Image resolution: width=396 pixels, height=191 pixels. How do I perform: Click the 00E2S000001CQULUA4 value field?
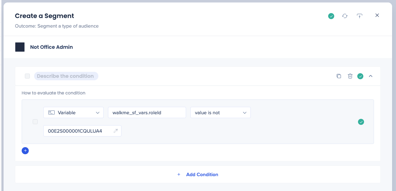click(78, 131)
